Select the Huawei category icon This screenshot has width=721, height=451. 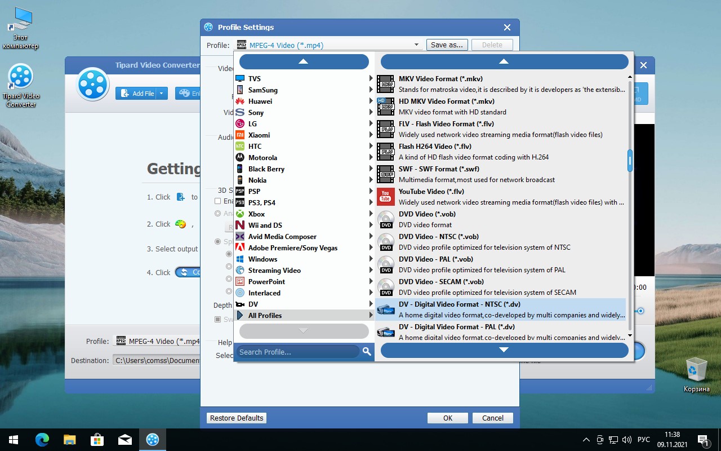coord(240,101)
